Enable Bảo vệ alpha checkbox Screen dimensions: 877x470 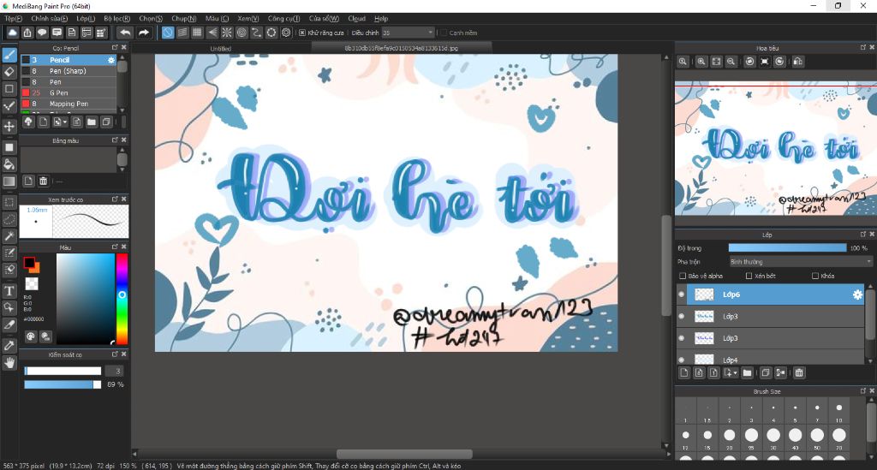click(x=683, y=276)
